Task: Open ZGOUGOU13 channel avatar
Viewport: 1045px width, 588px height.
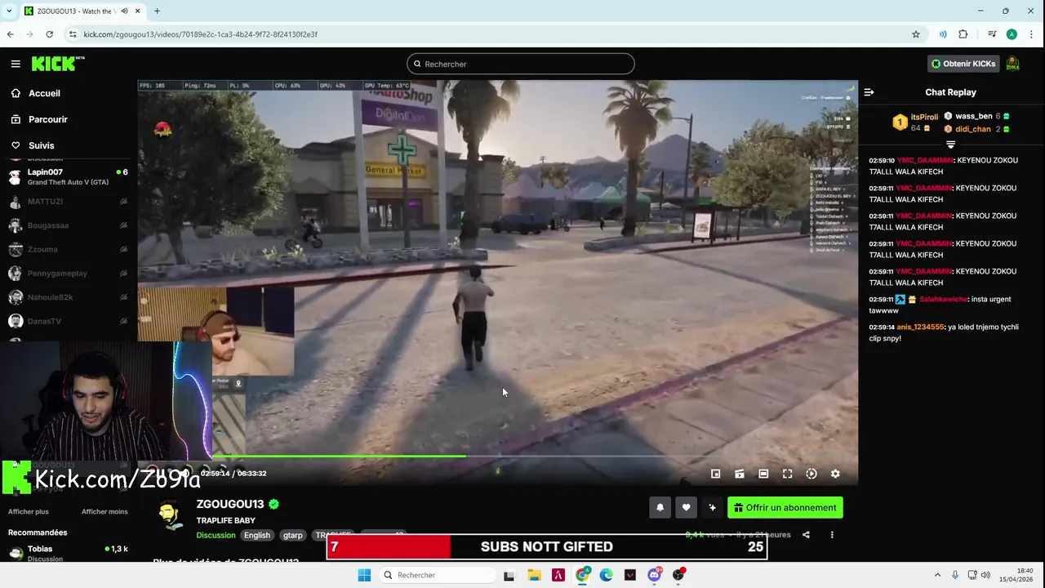Action: click(x=170, y=516)
